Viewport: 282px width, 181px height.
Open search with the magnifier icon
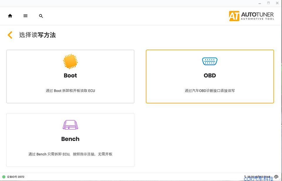pos(41,16)
